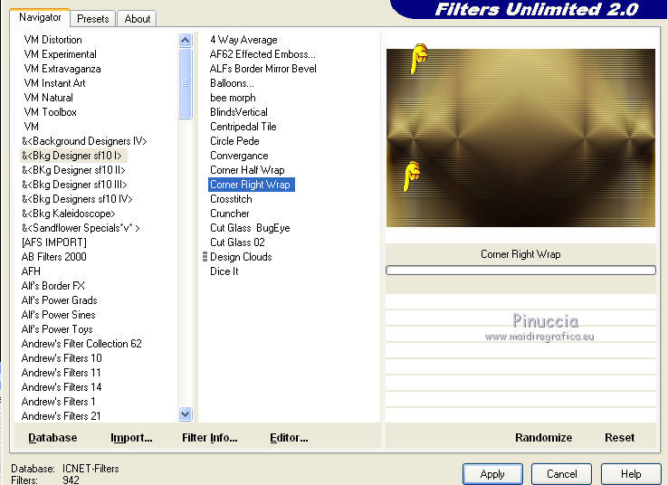The height and width of the screenshot is (485, 668).
Task: Select Andrew's Filters 11 category
Action: pos(61,373)
